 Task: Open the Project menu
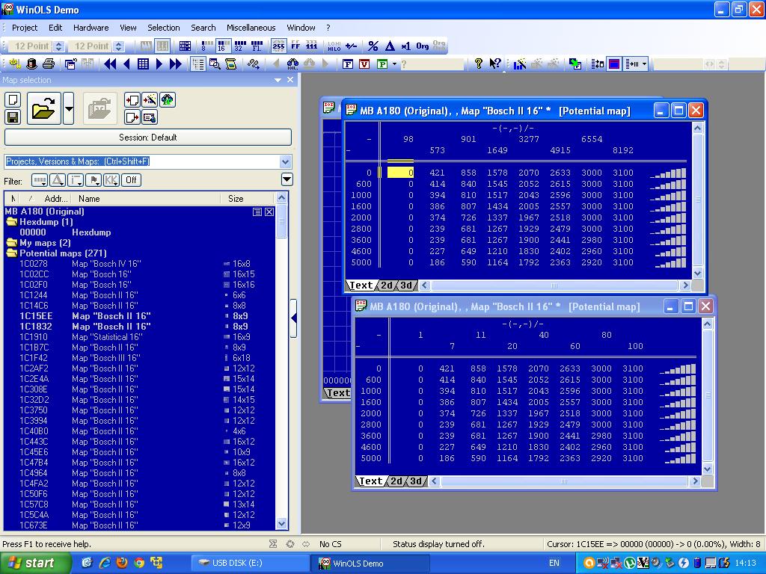pyautogui.click(x=25, y=28)
